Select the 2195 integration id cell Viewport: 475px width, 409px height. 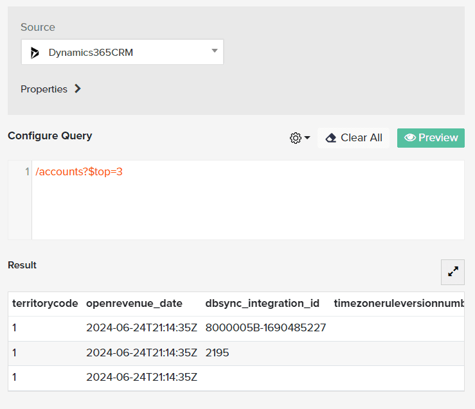pyautogui.click(x=217, y=352)
